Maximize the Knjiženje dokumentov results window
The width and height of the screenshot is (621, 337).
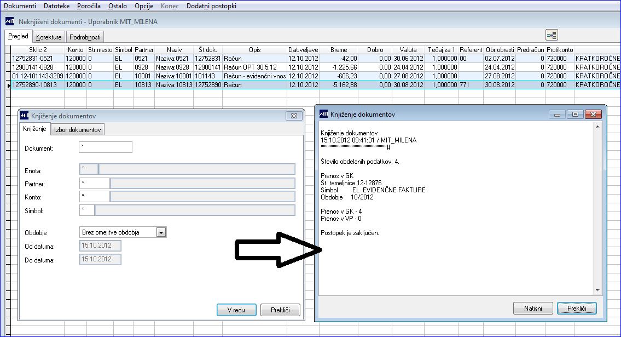click(x=575, y=115)
